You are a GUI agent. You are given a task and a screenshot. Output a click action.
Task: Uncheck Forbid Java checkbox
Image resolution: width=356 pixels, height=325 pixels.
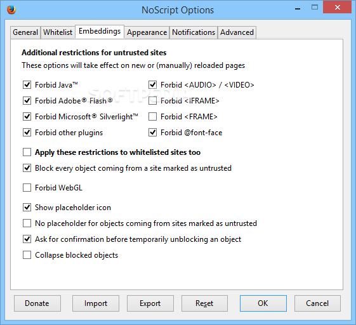click(27, 84)
